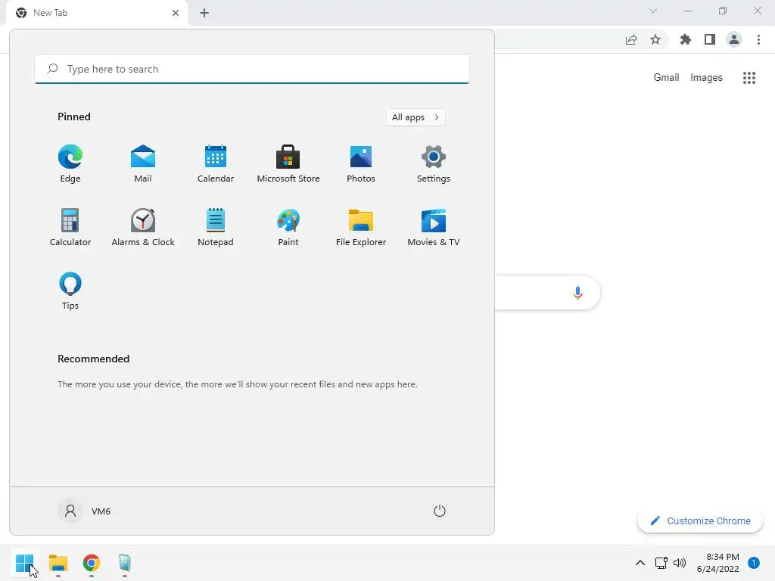Open the Images link in Chrome
The height and width of the screenshot is (581, 775).
point(706,78)
